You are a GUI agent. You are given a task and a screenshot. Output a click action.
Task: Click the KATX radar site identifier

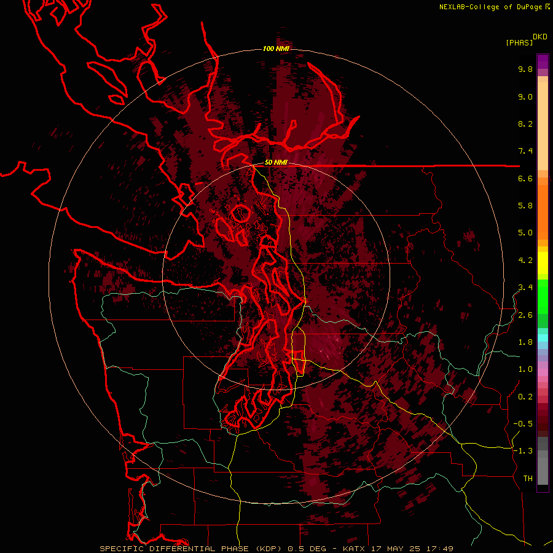click(x=355, y=549)
